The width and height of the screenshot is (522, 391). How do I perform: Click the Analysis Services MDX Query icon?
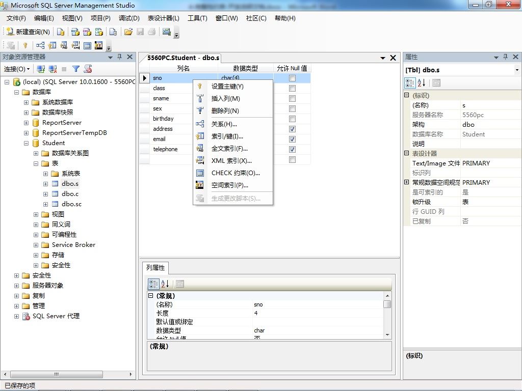tap(75, 32)
